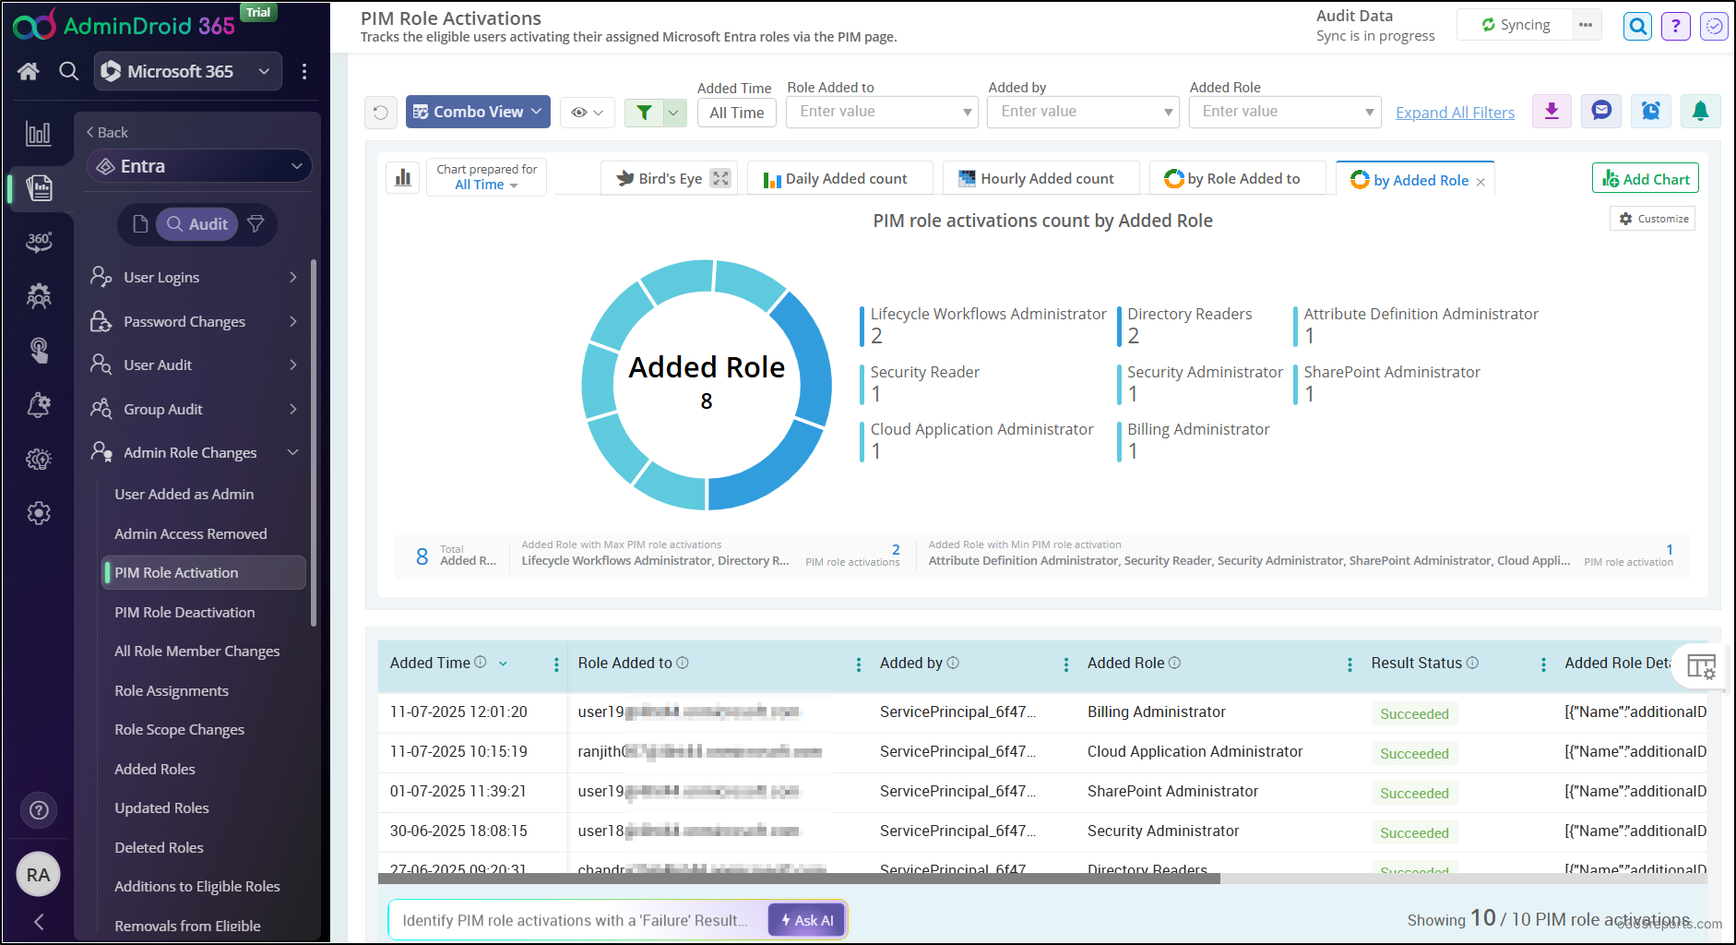Expand the User Logins menu

tap(195, 277)
